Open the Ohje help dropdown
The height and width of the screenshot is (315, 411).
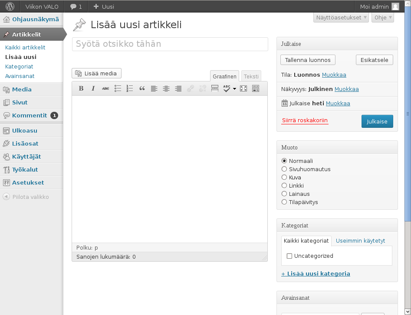383,17
